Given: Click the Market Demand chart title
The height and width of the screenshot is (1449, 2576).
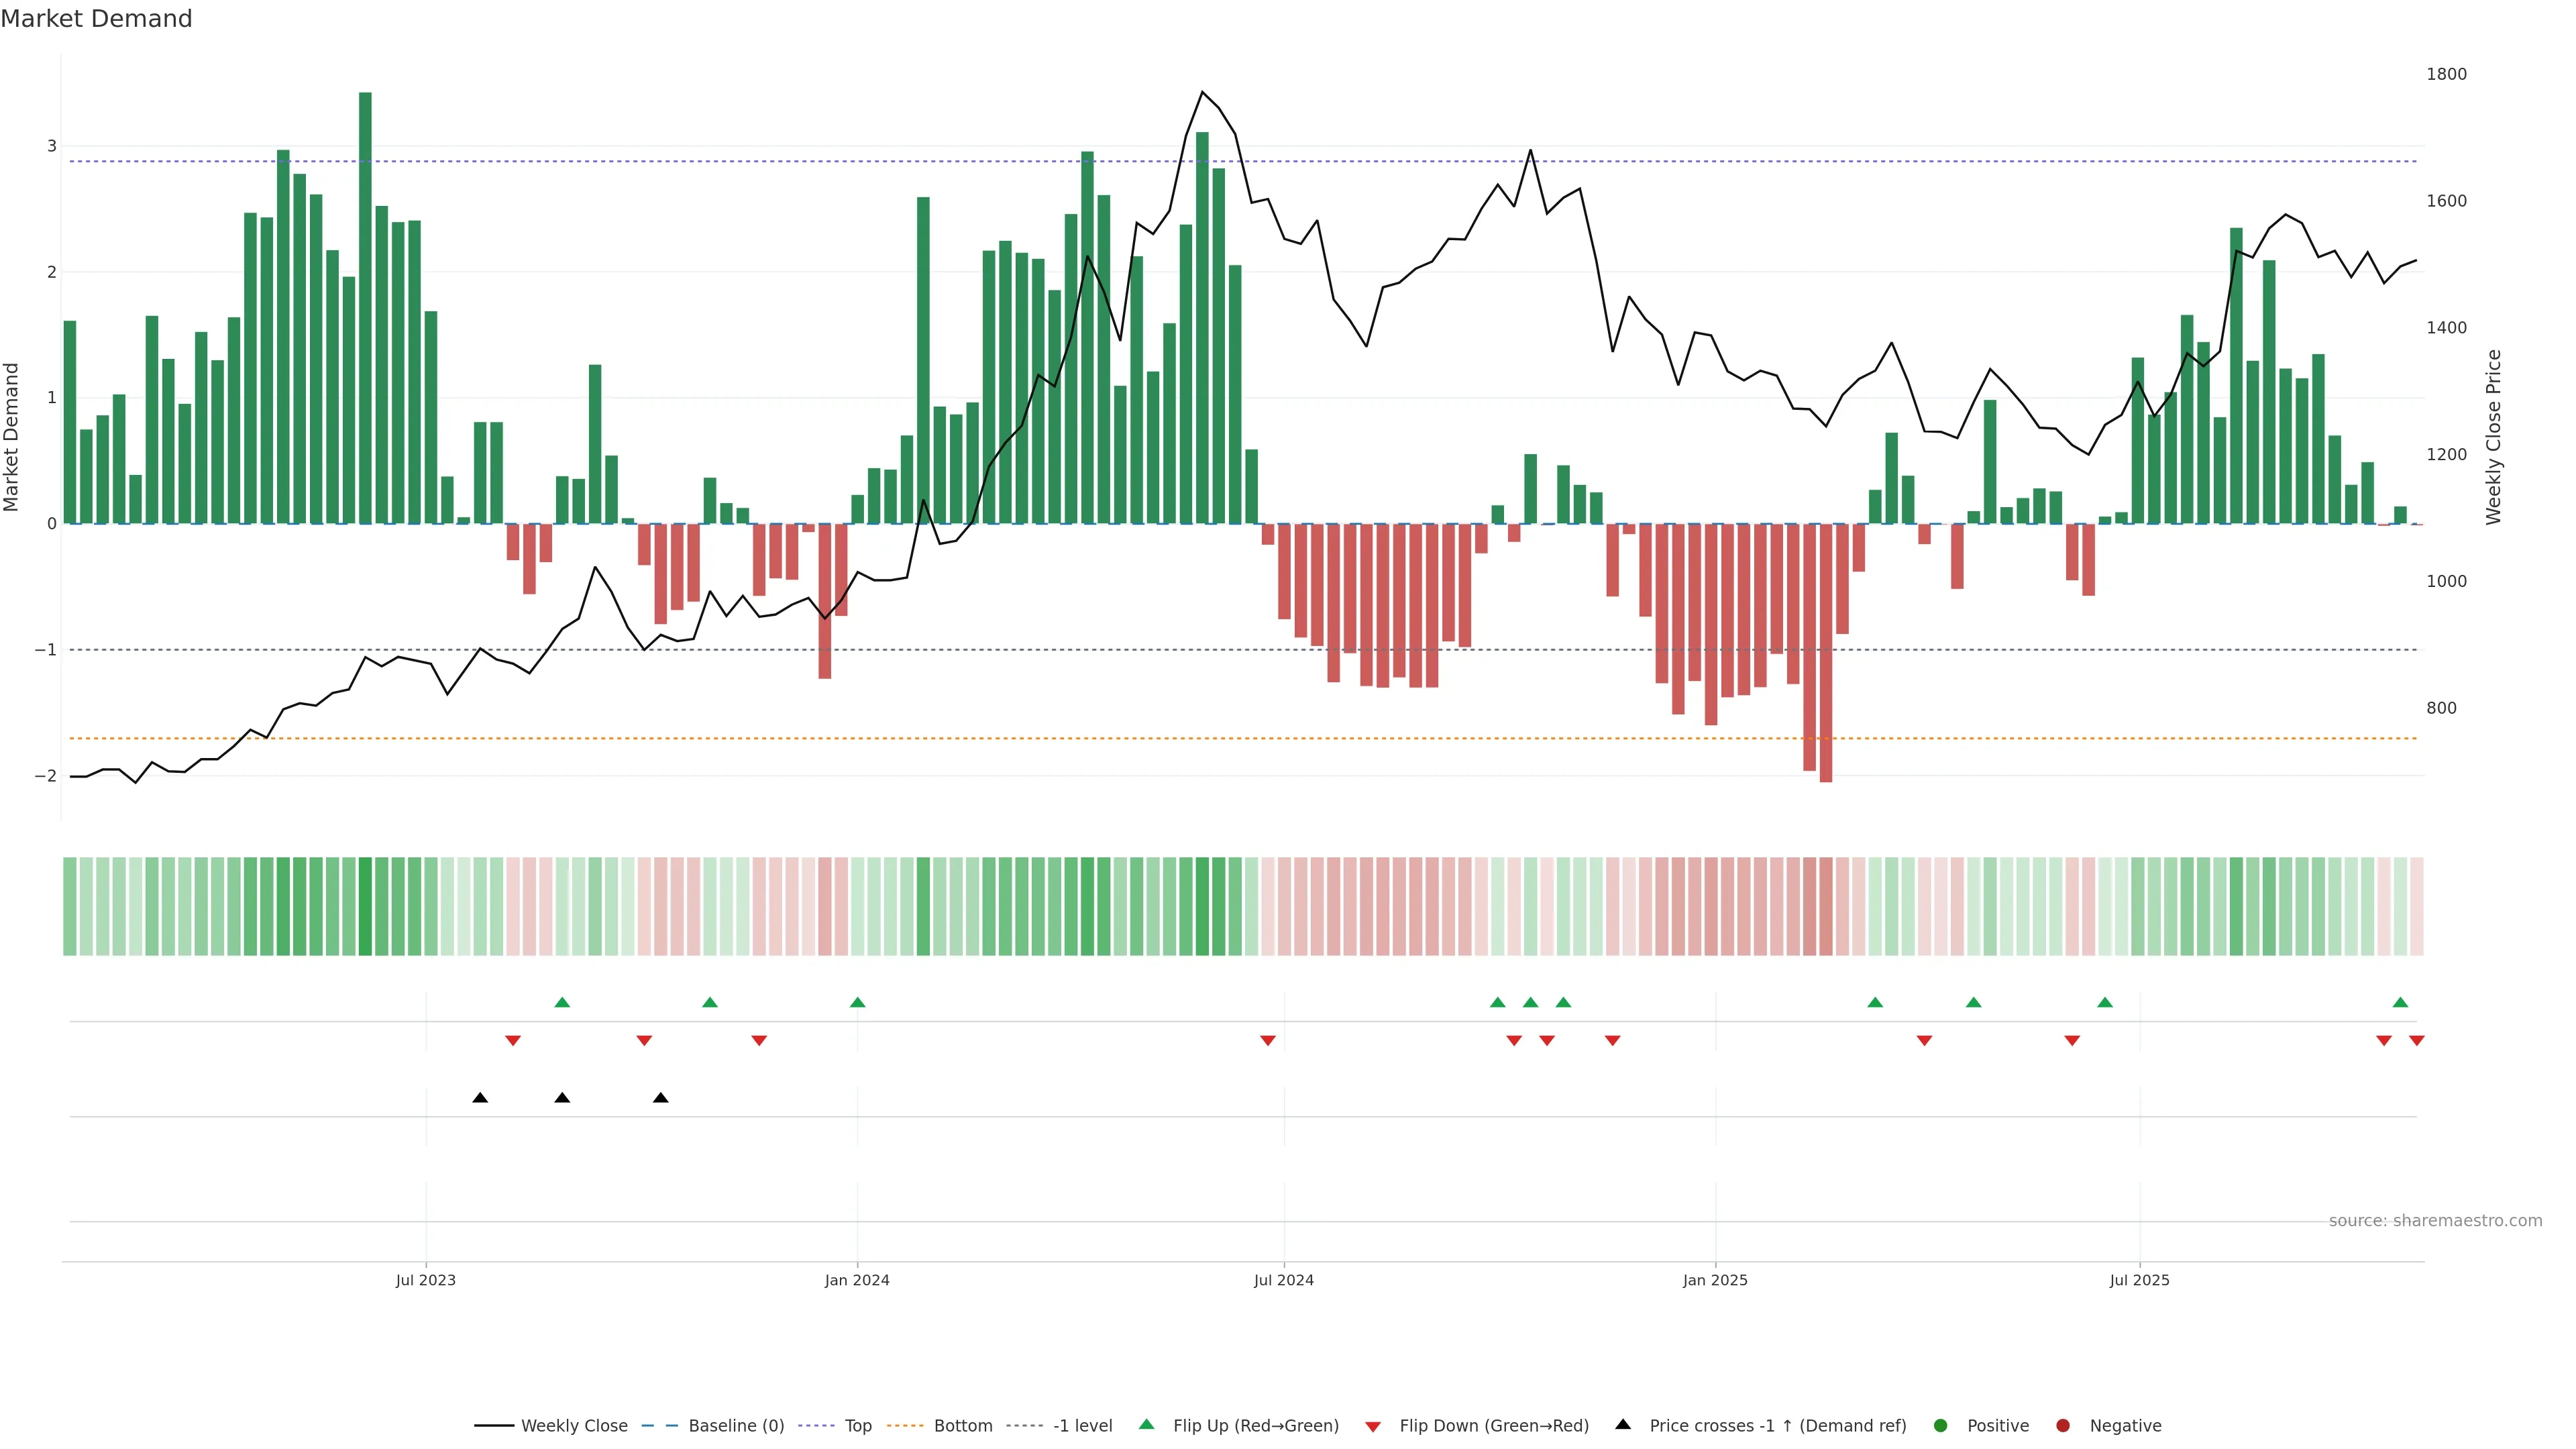Looking at the screenshot, I should [x=96, y=19].
